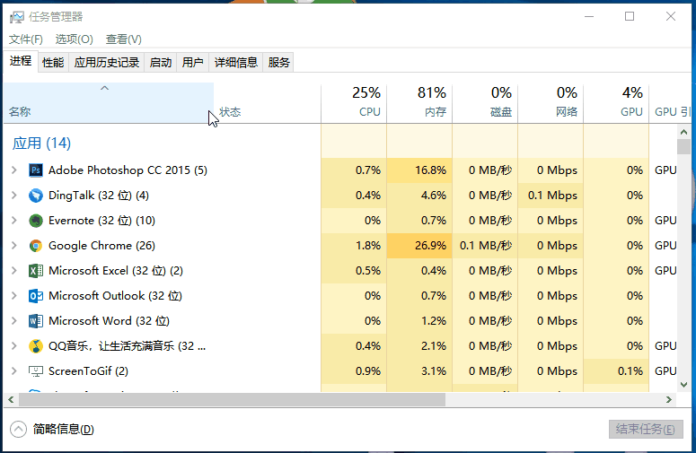
Task: Click the Evernote app icon
Action: point(36,221)
